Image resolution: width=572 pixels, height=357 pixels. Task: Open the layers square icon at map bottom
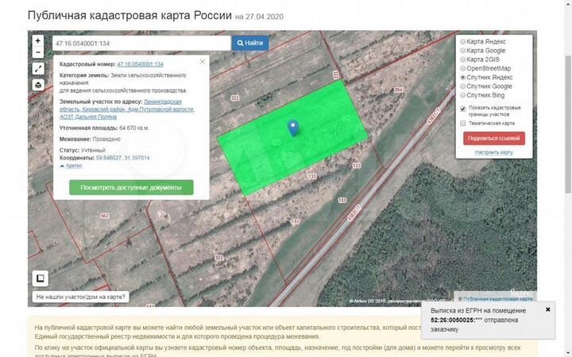[x=41, y=278]
